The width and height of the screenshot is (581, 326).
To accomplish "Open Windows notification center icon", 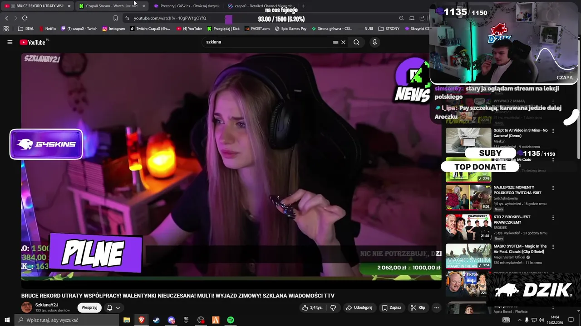I will point(571,320).
